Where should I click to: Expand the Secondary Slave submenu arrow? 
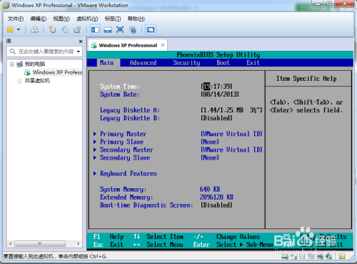(x=95, y=157)
